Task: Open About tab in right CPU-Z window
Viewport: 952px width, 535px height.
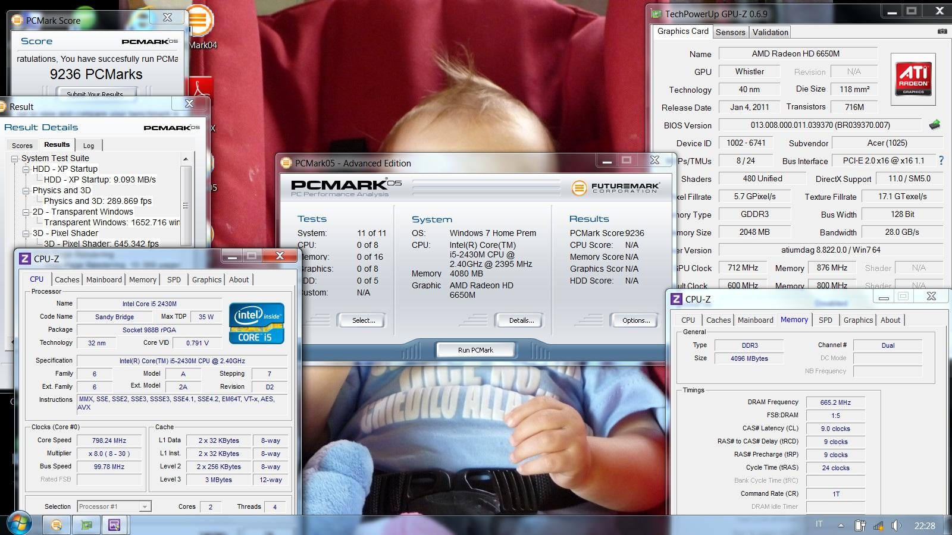Action: [890, 320]
